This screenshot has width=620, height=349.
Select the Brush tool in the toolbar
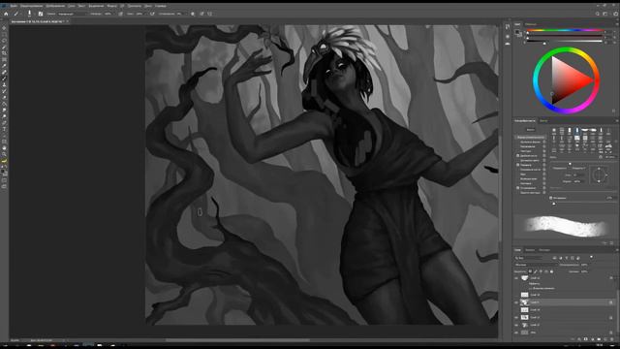click(4, 79)
